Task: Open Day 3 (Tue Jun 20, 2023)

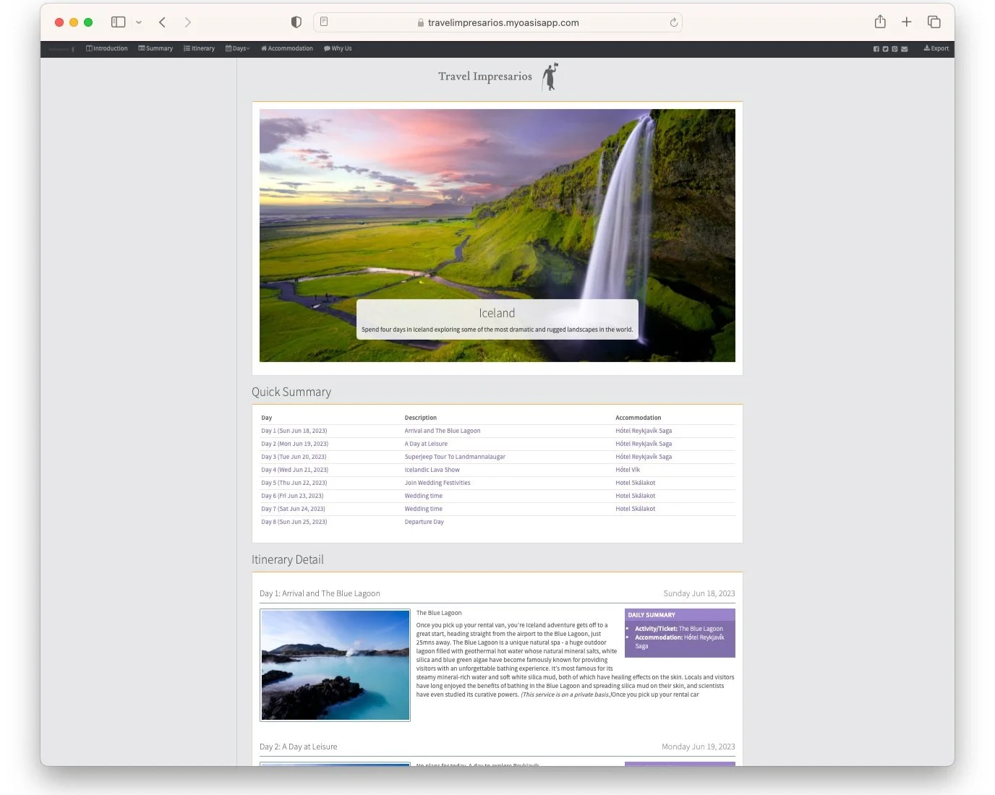Action: coord(294,457)
